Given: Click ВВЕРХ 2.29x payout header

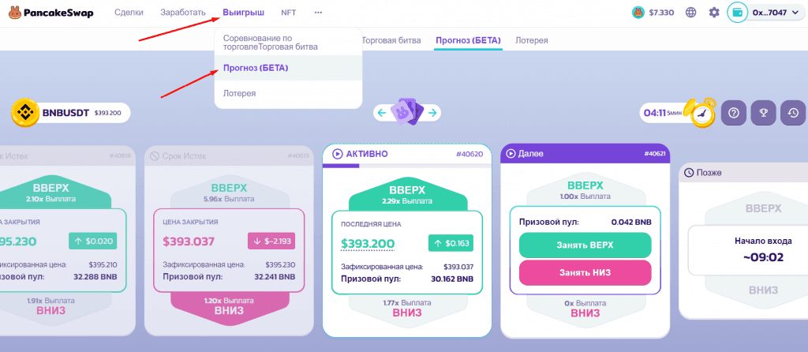Looking at the screenshot, I should (x=406, y=194).
